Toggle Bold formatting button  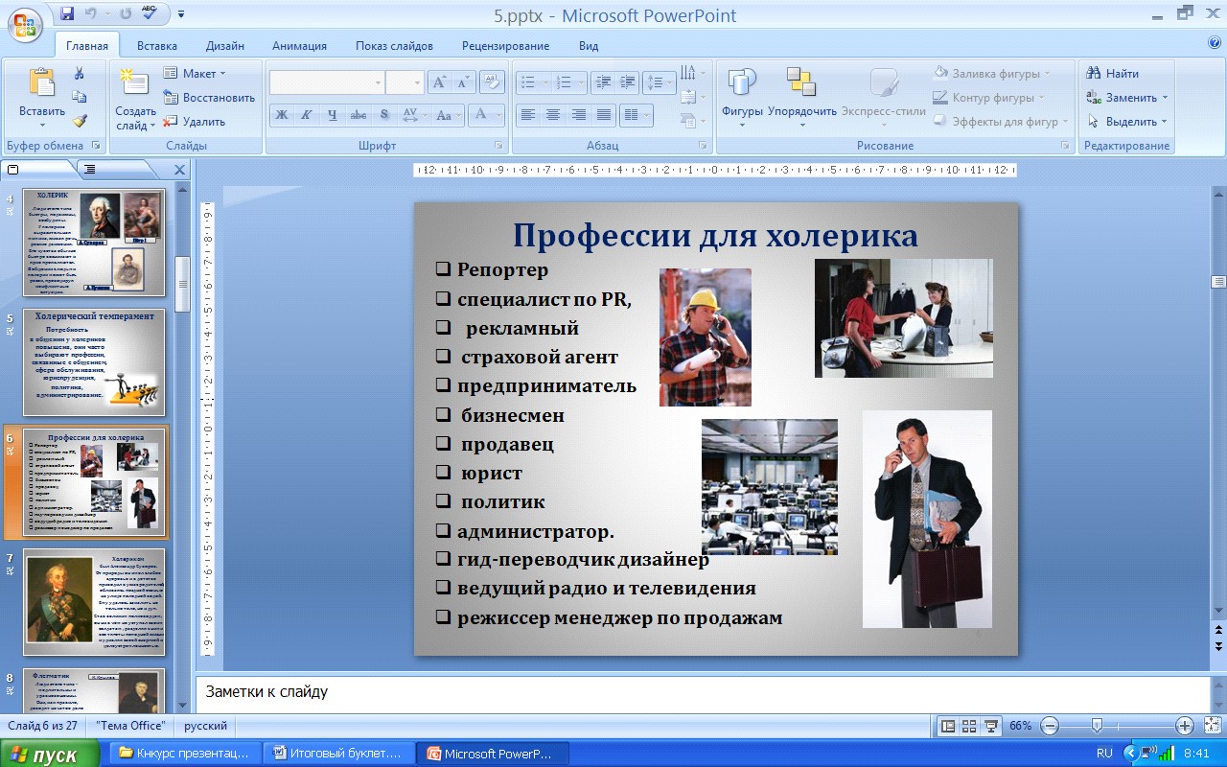[x=282, y=115]
